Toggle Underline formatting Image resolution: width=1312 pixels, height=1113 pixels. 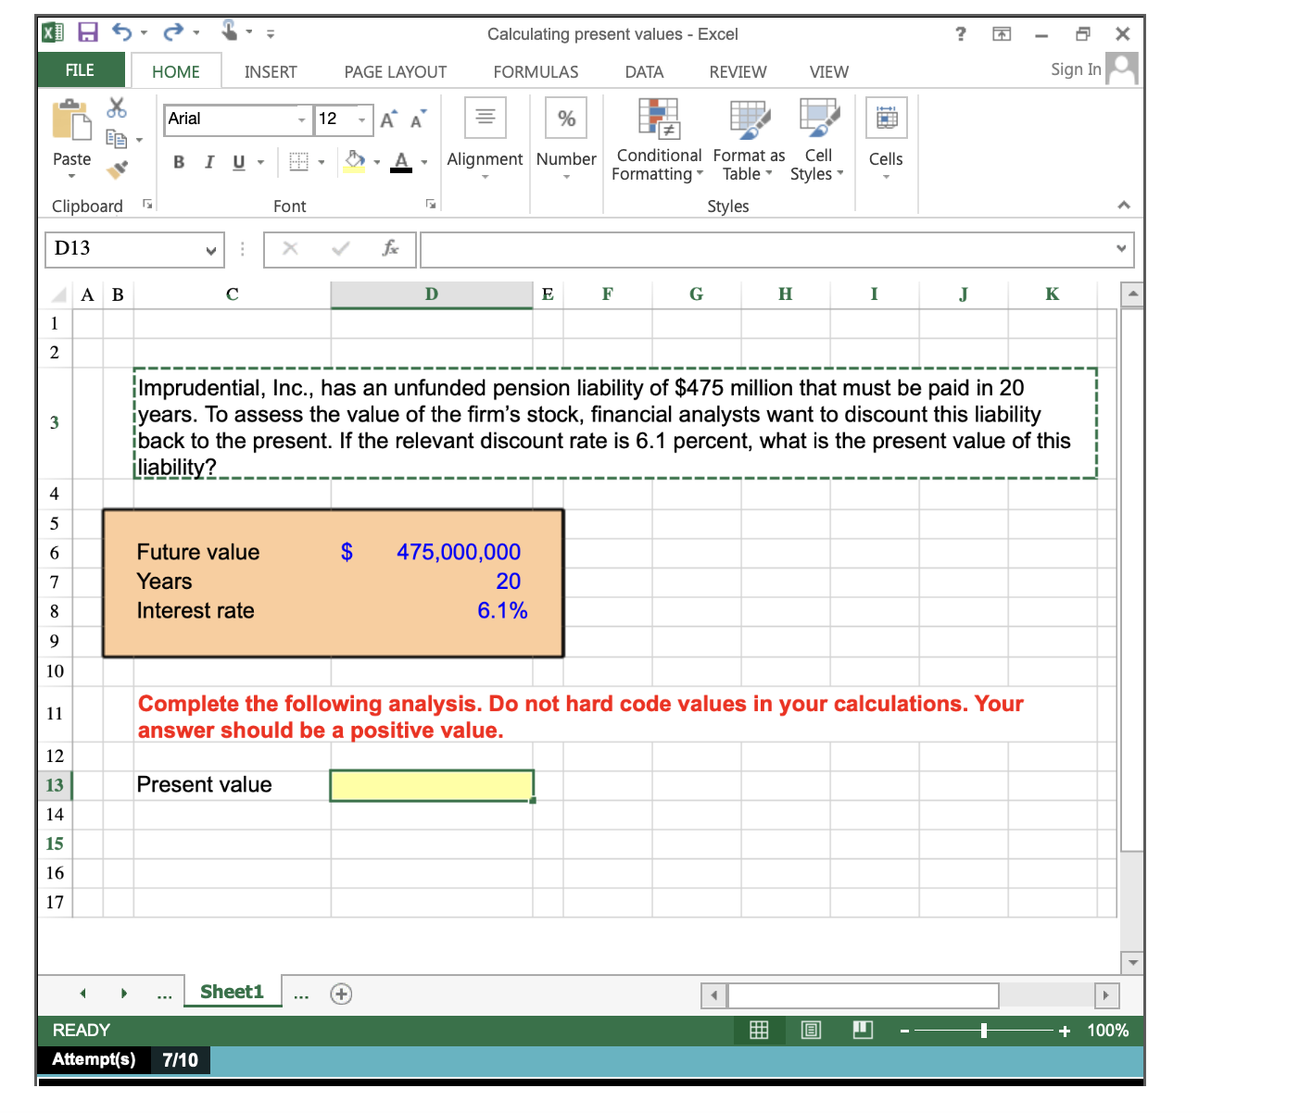coord(239,162)
